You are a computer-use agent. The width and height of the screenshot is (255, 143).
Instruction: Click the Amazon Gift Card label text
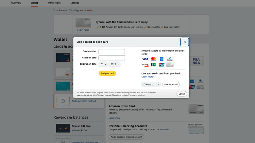click(x=81, y=126)
